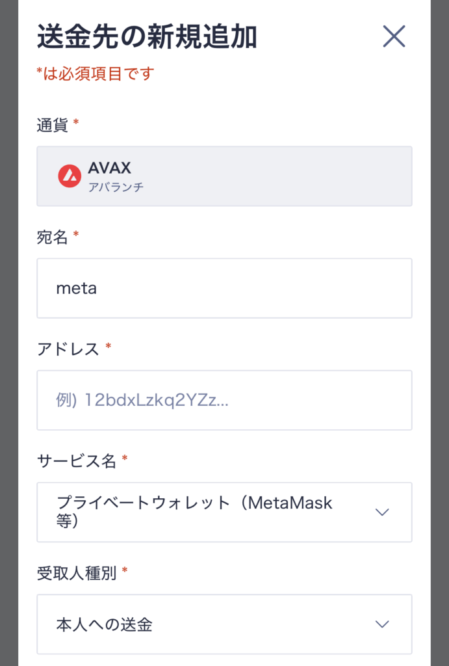449x666 pixels.
Task: Click the dark overlay left of the dialog
Action: click(8, 325)
